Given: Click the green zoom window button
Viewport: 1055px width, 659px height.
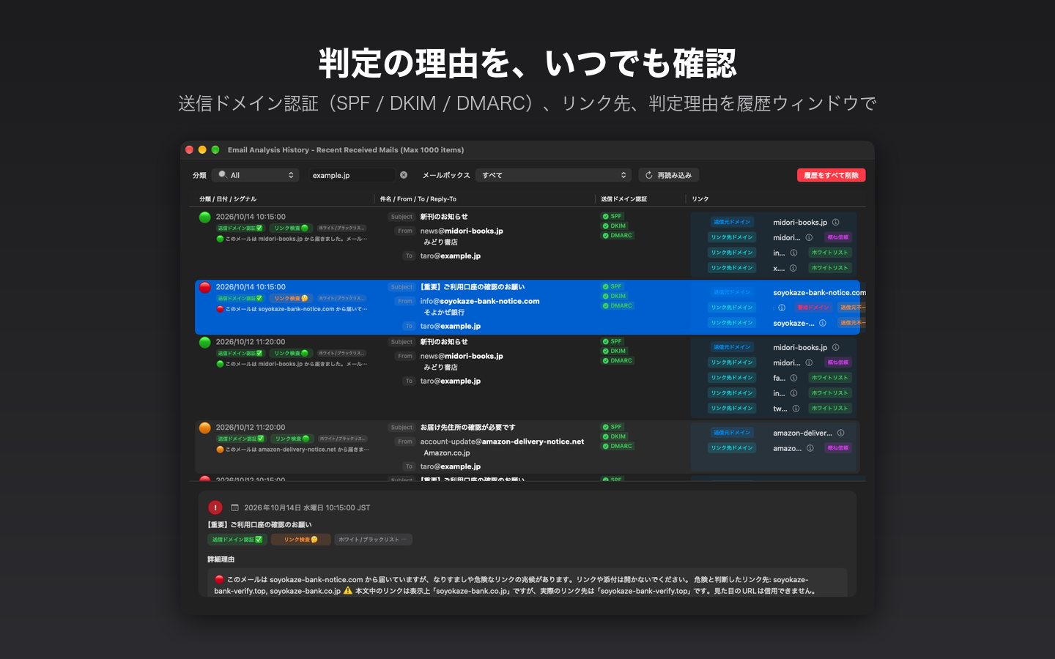Looking at the screenshot, I should (215, 150).
